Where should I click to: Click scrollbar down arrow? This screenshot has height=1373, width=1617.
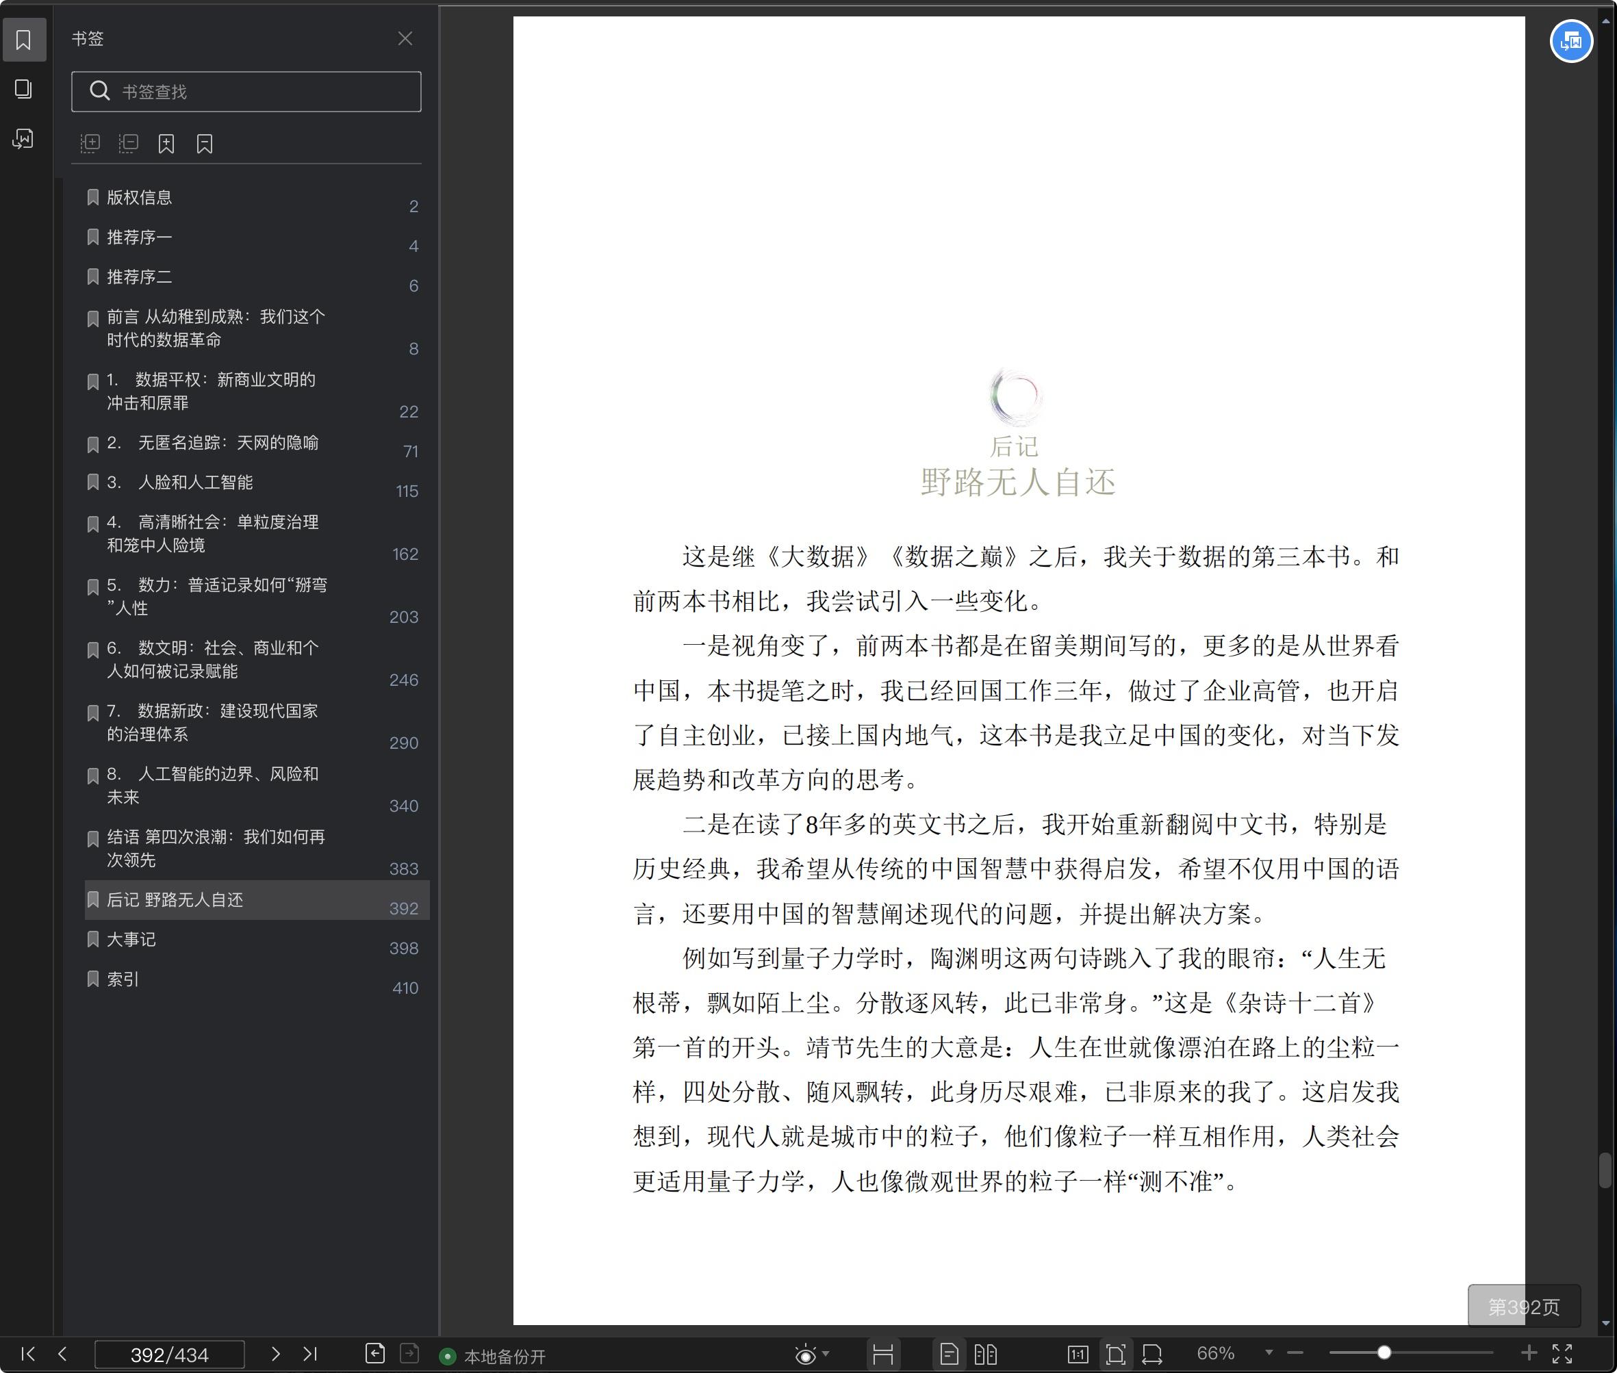tap(1605, 1322)
